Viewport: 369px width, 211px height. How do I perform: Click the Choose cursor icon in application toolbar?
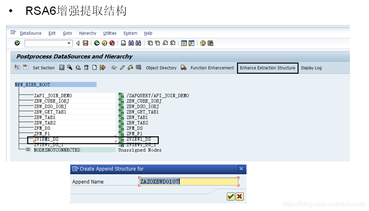[70, 68]
